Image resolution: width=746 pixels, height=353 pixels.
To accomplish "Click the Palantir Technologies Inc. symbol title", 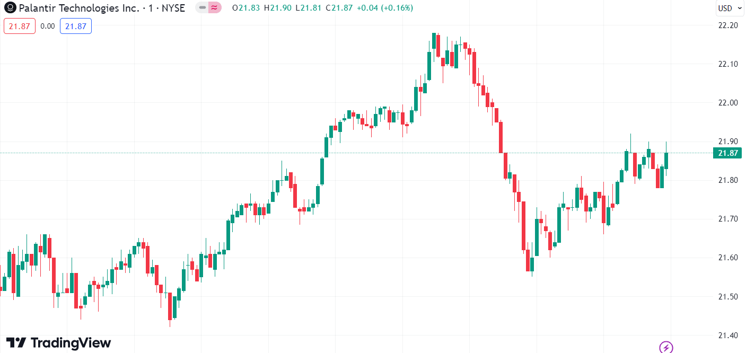I will point(80,8).
